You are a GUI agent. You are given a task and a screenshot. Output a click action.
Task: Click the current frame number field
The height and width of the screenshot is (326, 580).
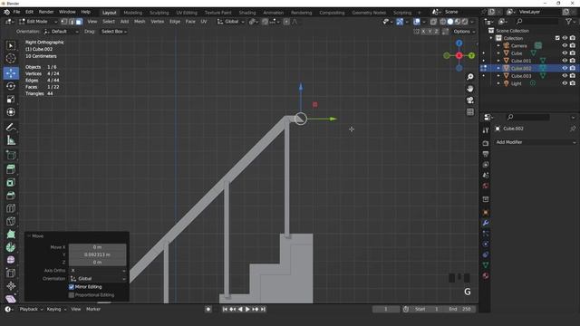click(x=386, y=309)
